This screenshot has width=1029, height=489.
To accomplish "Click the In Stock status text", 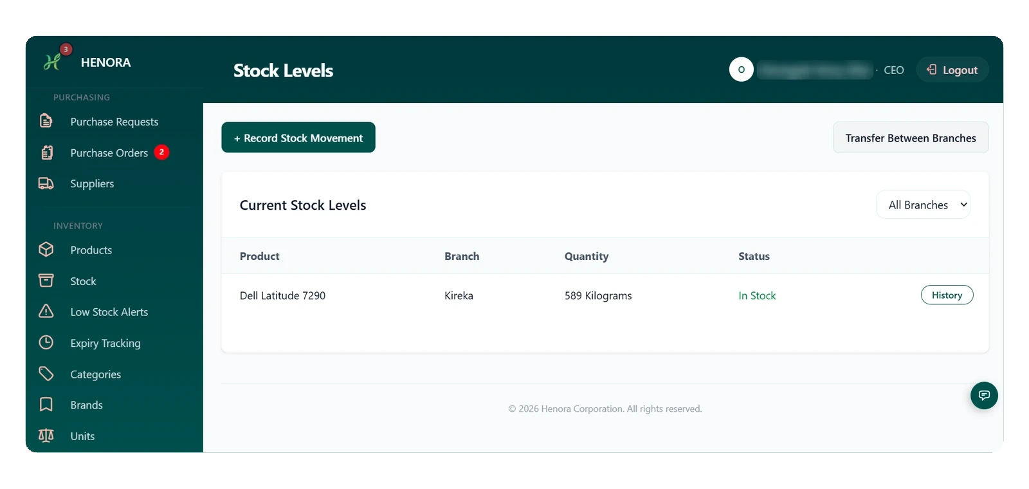I will [x=757, y=295].
